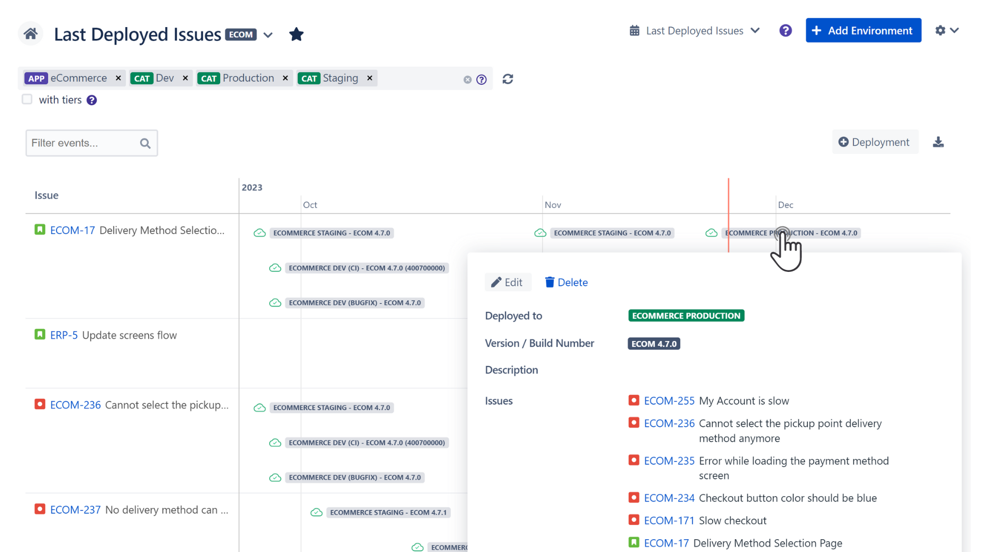Viewport: 981px width, 552px height.
Task: Click Delete in the deployment popup
Action: pos(566,283)
